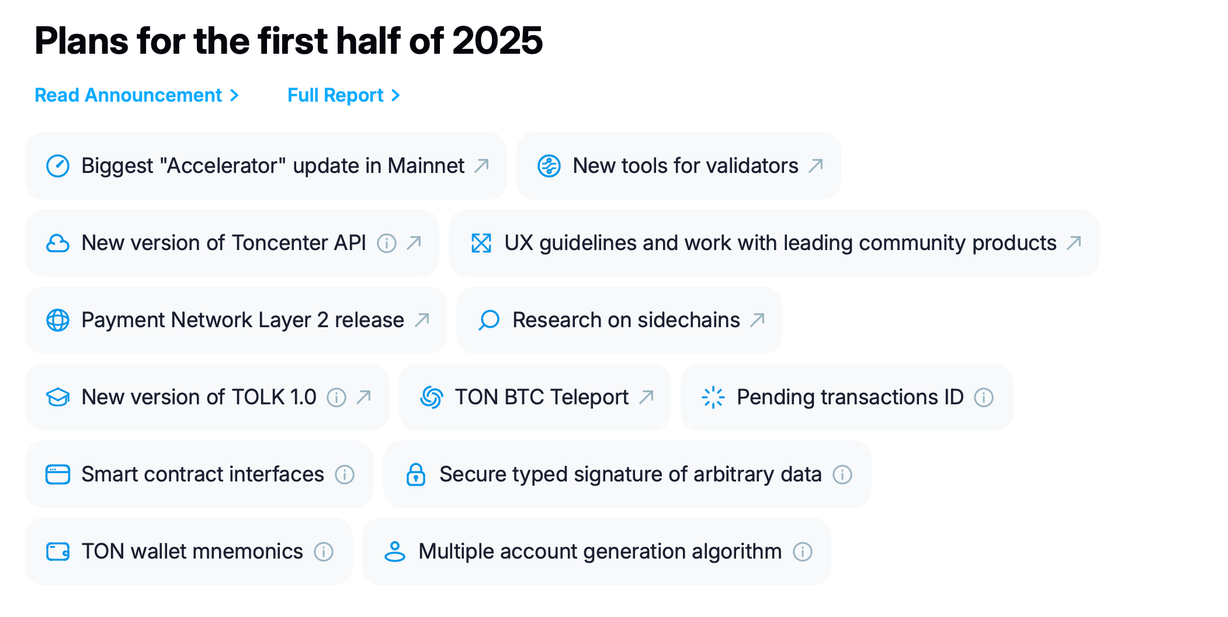Click the expand-arrows icon on UX guidelines card
This screenshot has width=1228, height=617.
tap(481, 243)
